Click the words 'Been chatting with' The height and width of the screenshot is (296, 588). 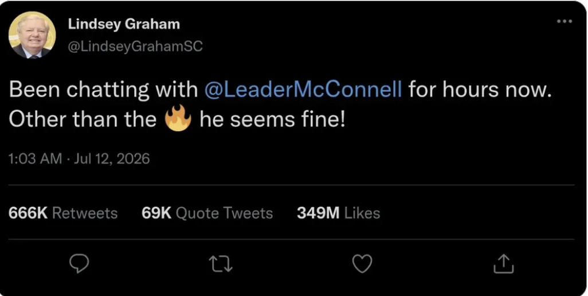coord(103,91)
